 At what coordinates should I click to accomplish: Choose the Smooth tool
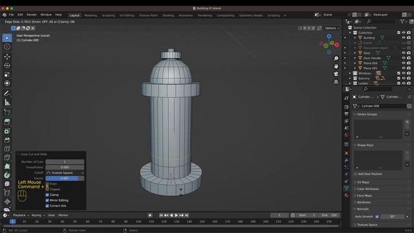tap(7, 184)
